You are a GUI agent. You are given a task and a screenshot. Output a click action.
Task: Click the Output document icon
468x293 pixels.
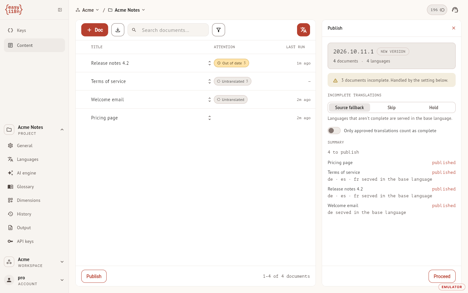coord(10,228)
